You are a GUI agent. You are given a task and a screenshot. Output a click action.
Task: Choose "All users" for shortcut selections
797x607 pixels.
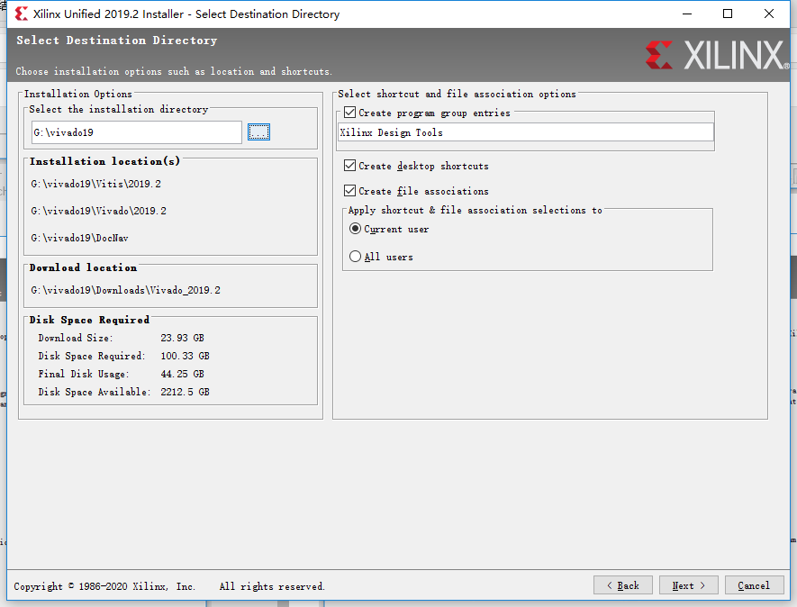pos(355,256)
